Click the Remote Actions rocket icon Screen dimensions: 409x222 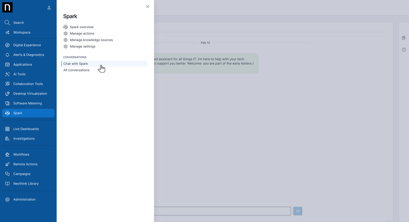click(7, 164)
